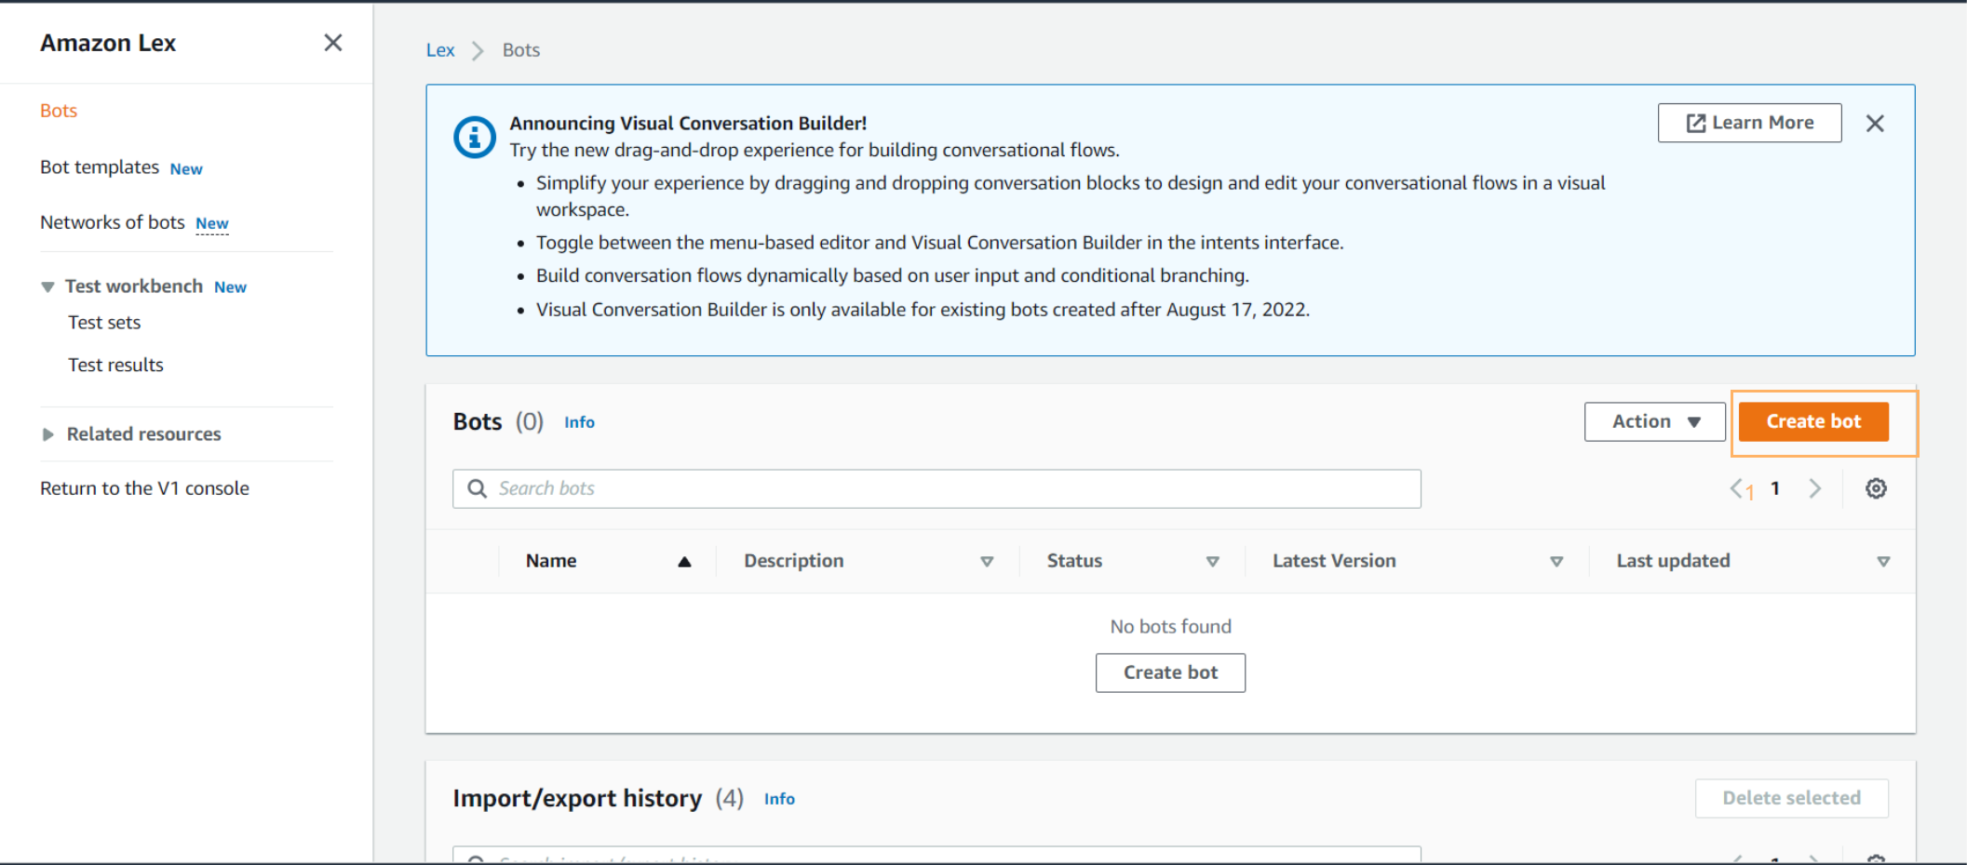1967x865 pixels.
Task: Open Info link next to Bots heading
Action: (x=579, y=422)
